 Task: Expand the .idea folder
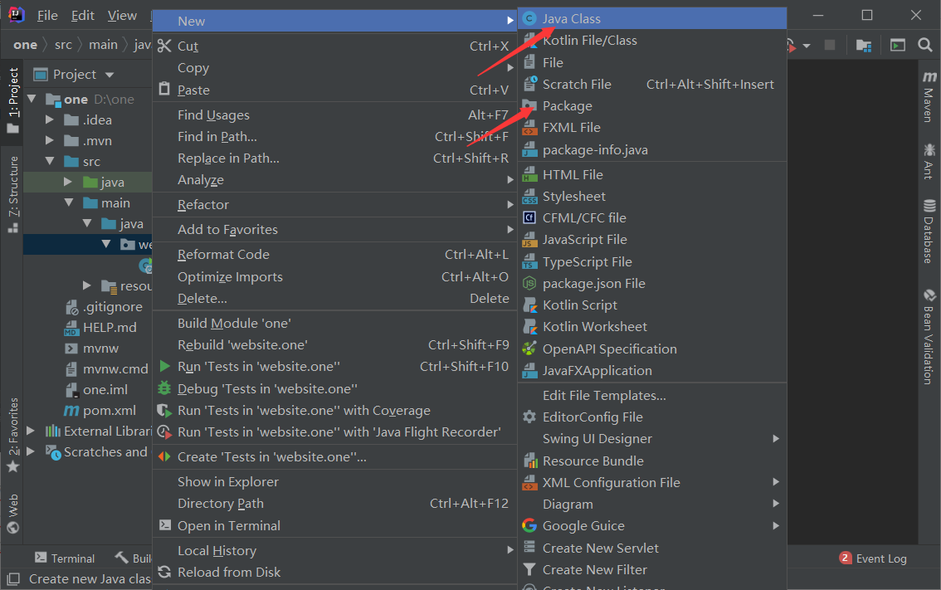point(50,120)
